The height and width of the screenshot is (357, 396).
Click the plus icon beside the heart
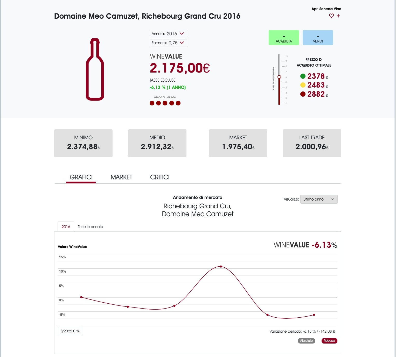(338, 16)
